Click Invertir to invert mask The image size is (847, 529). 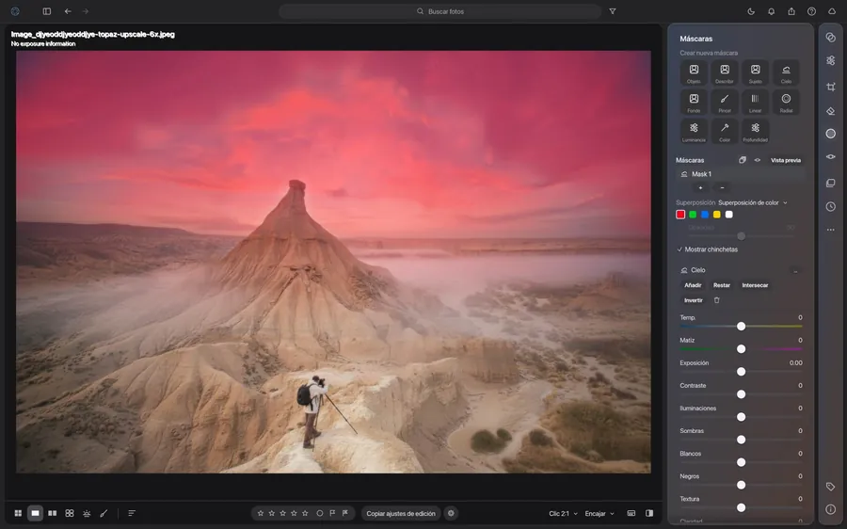[693, 300]
